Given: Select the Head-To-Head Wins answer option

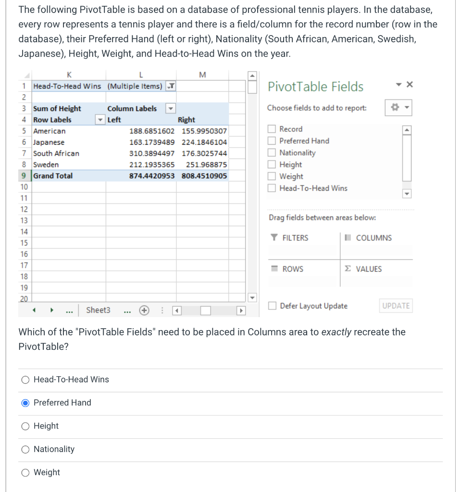Looking at the screenshot, I should click(25, 380).
